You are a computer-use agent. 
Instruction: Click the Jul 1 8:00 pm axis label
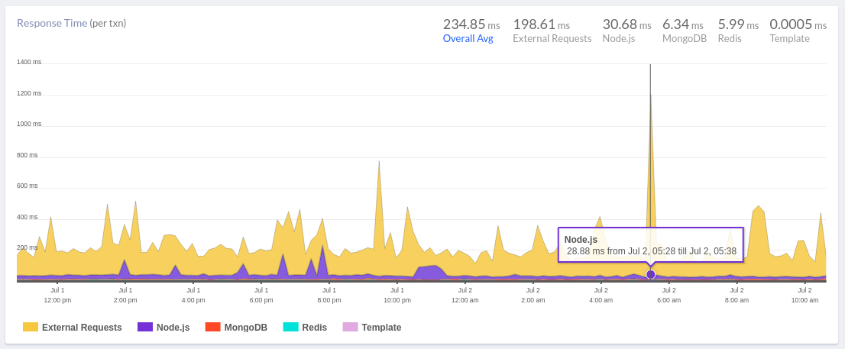click(329, 295)
